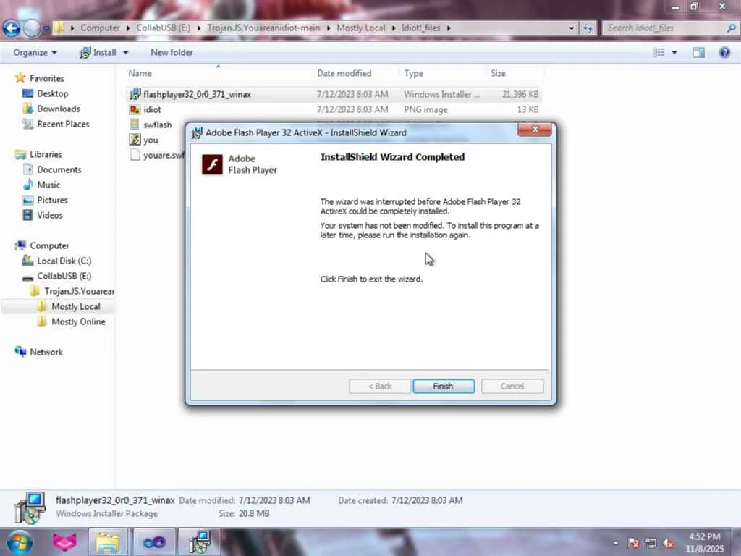
Task: Toggle the preview pane icon
Action: pyautogui.click(x=698, y=52)
